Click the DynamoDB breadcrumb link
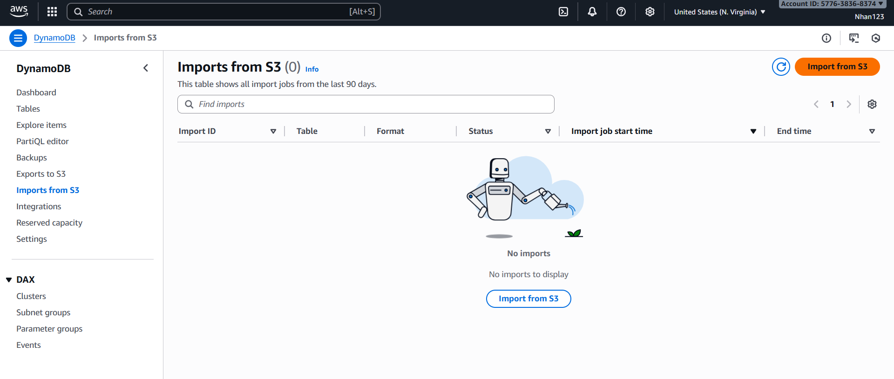Viewport: 894px width, 379px height. click(x=54, y=38)
